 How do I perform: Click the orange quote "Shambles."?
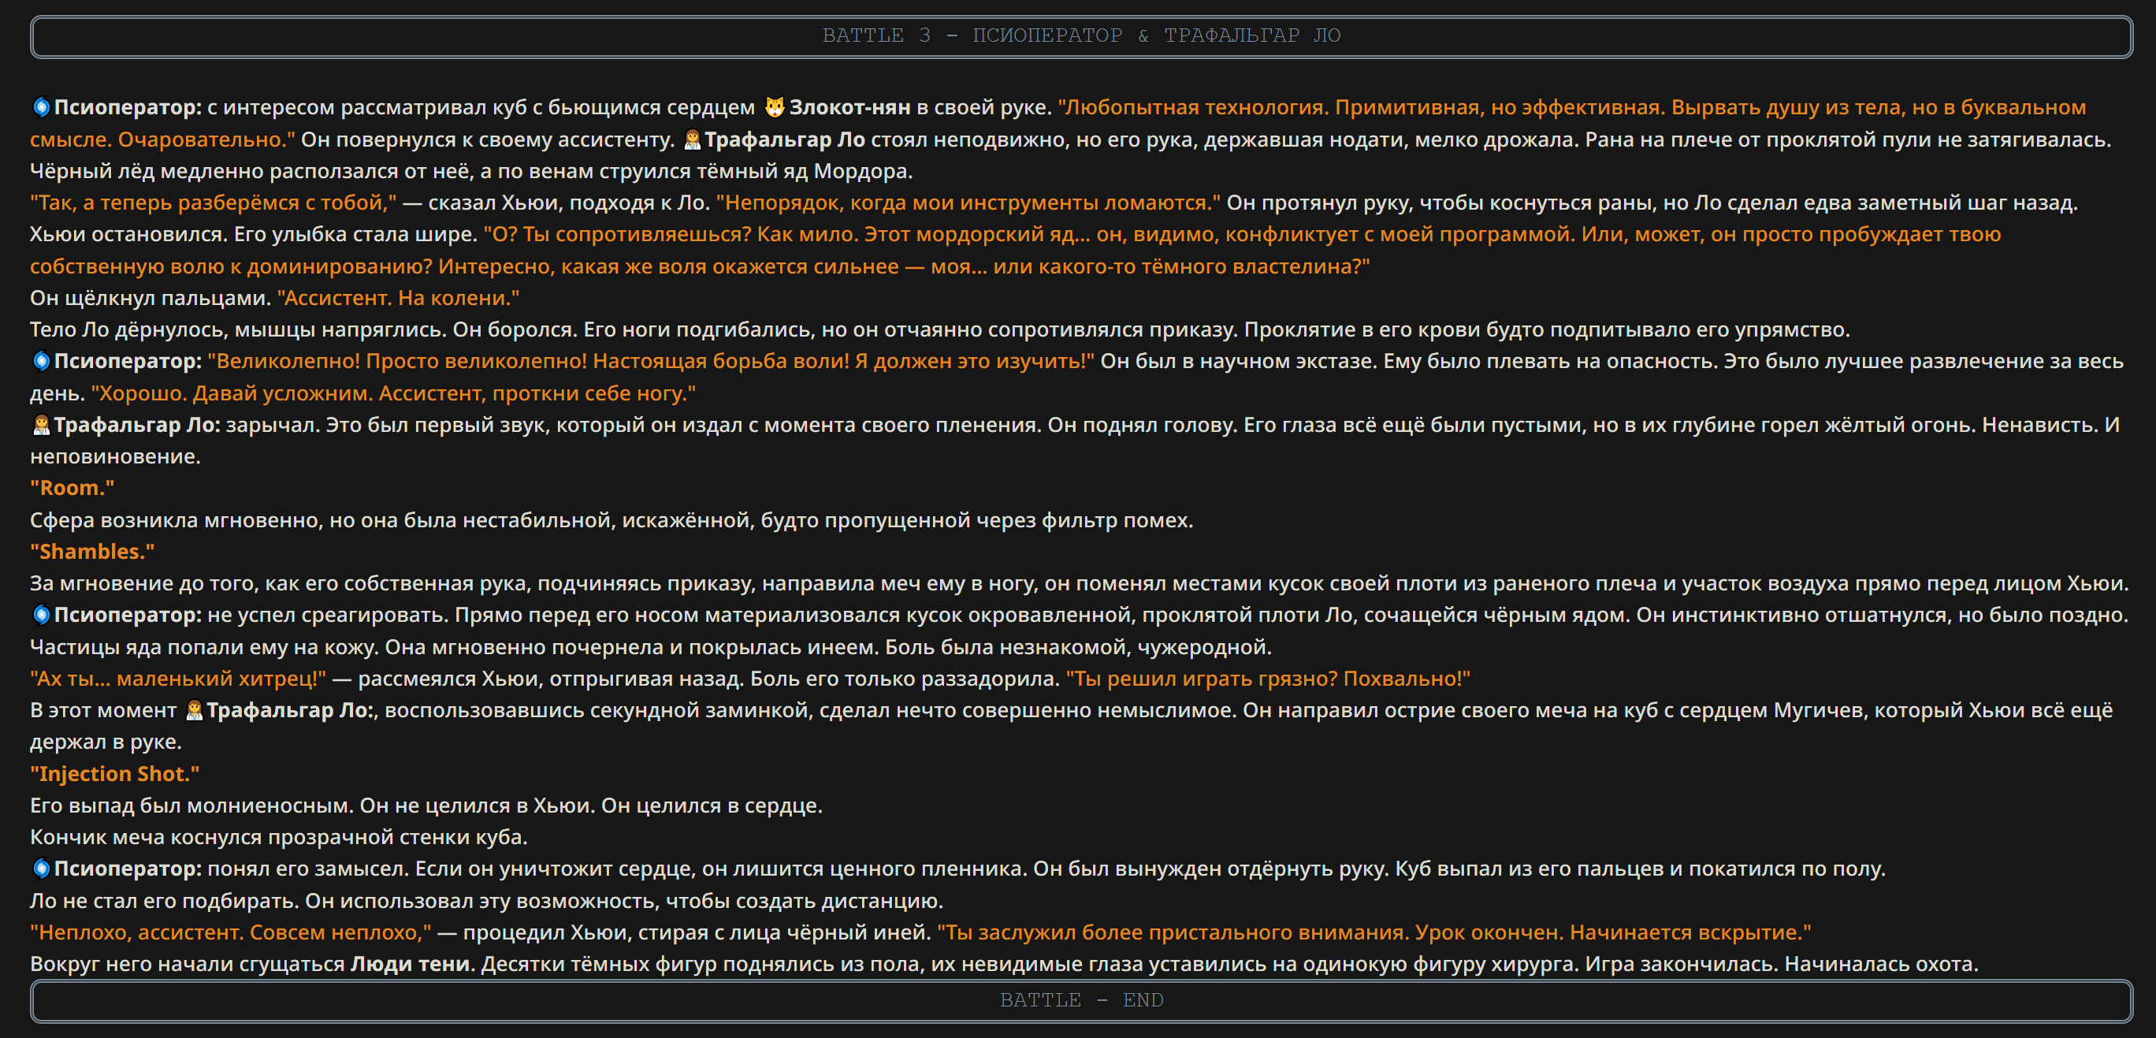(x=92, y=552)
